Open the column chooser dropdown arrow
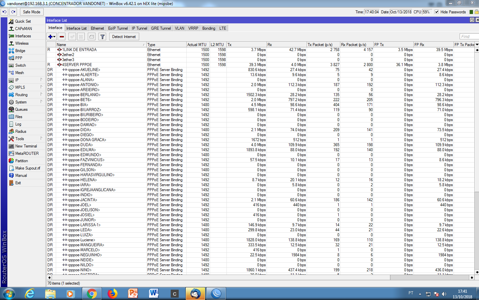479x300 pixels. click(x=477, y=44)
